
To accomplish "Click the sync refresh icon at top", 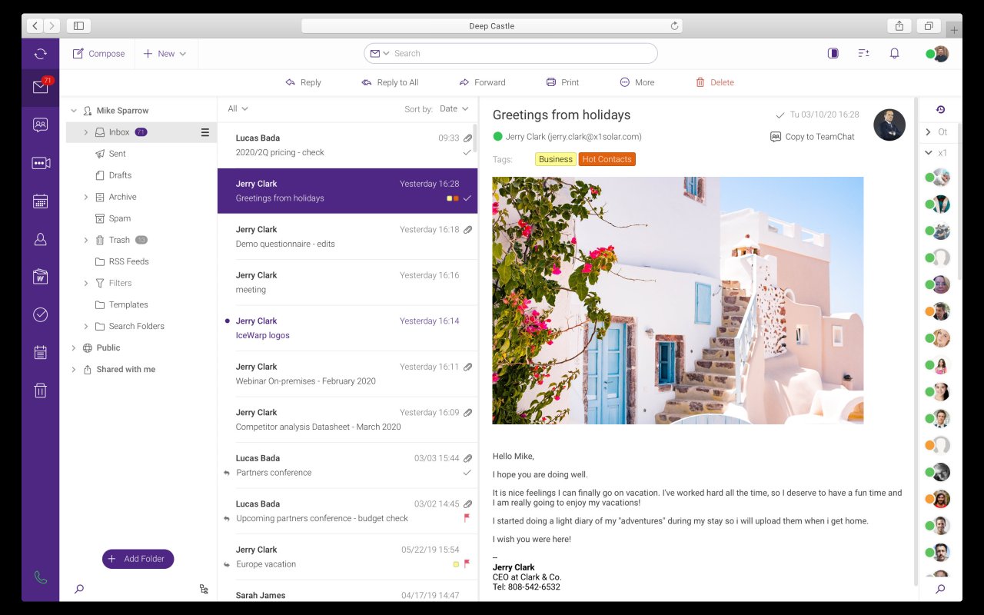I will (x=40, y=54).
